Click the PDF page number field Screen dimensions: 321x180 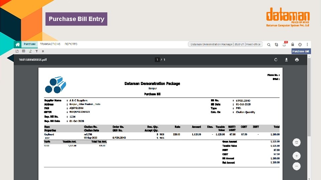pyautogui.click(x=157, y=60)
